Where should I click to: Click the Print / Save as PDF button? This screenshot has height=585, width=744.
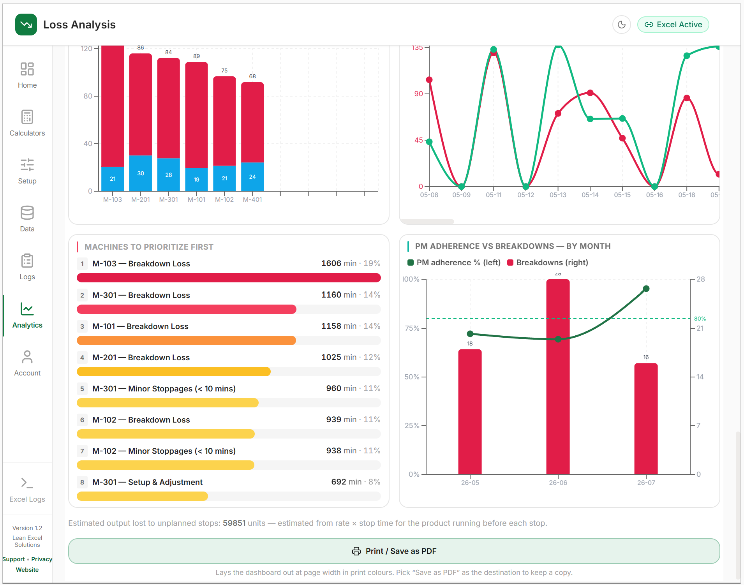[394, 551]
